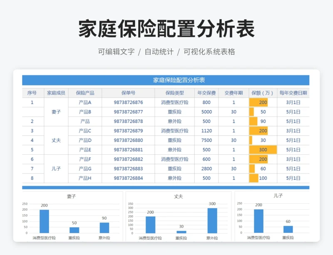
Task: Select cell 产品F
Action: point(85,159)
